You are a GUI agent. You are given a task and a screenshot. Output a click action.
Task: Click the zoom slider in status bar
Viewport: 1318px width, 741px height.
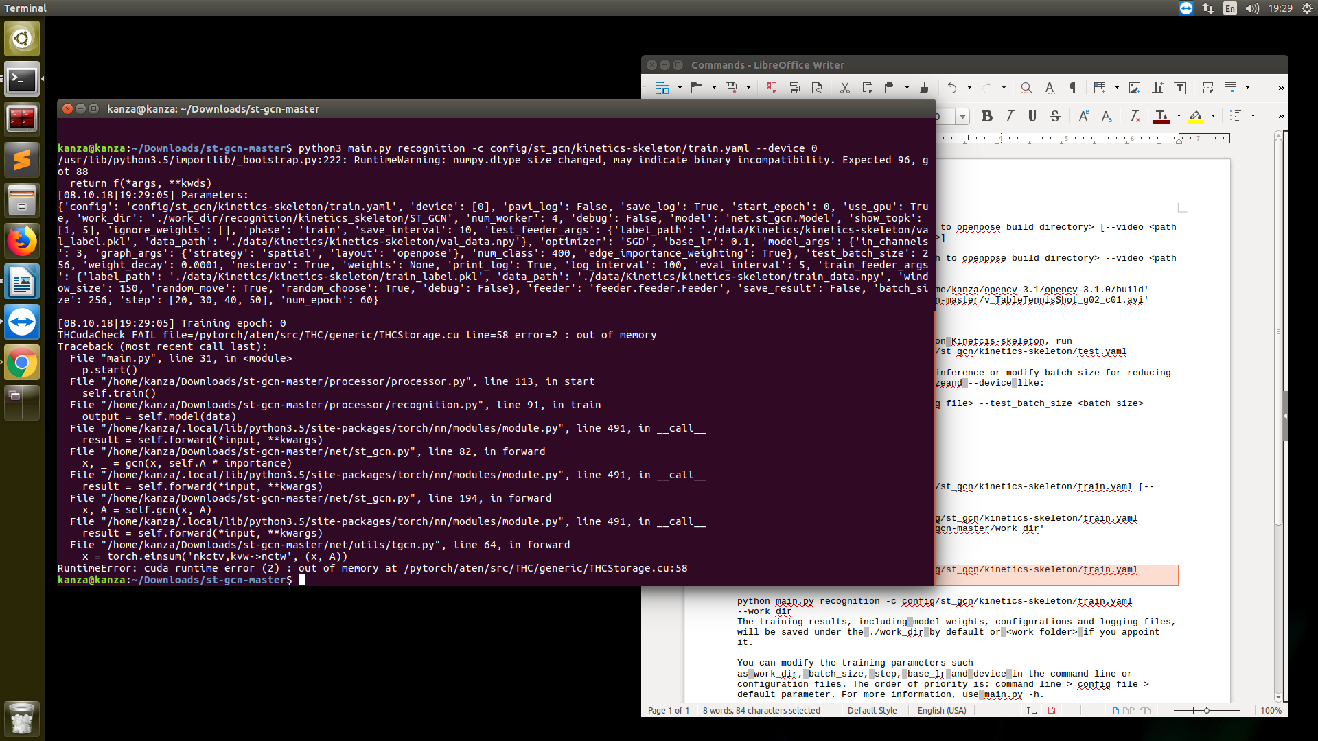click(x=1206, y=711)
